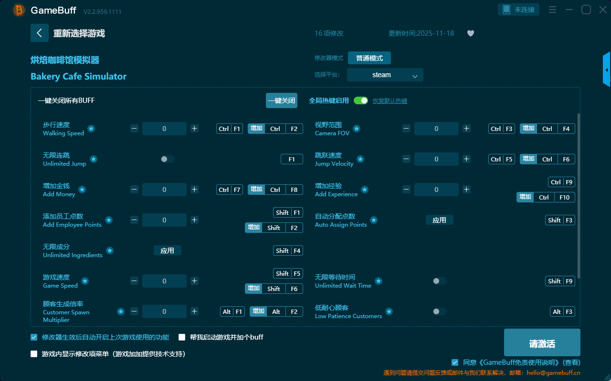Click the back arrow beside 重新选择游戏
Viewport: 611px width, 381px height.
(x=40, y=33)
